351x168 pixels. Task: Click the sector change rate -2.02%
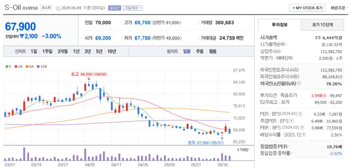[336, 154]
